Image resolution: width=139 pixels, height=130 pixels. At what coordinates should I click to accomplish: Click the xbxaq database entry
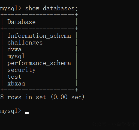16,84
